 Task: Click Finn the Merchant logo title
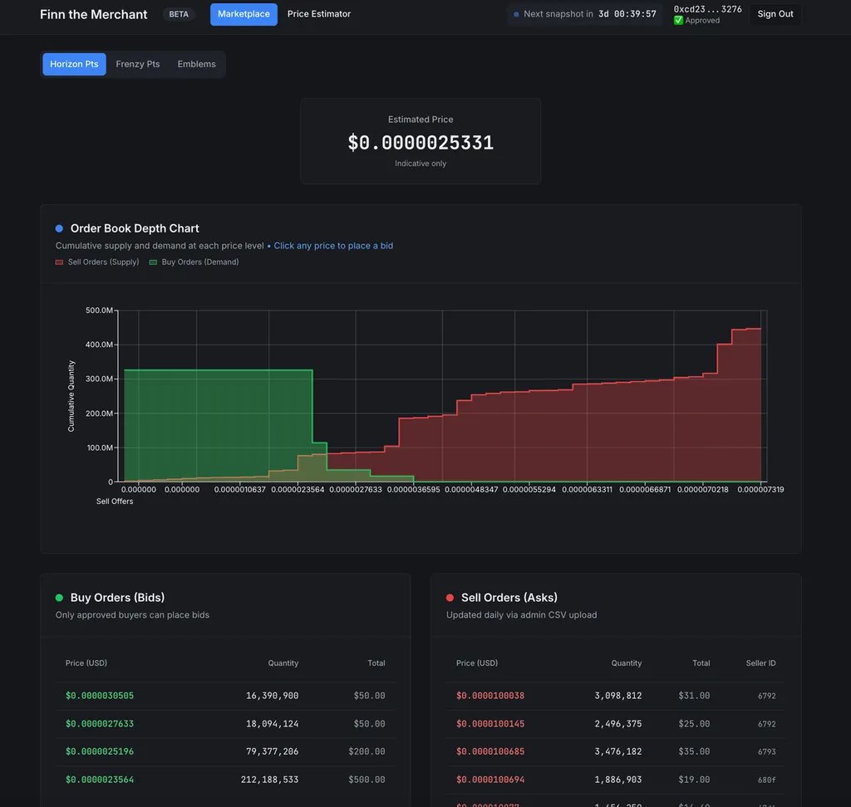[x=93, y=14]
